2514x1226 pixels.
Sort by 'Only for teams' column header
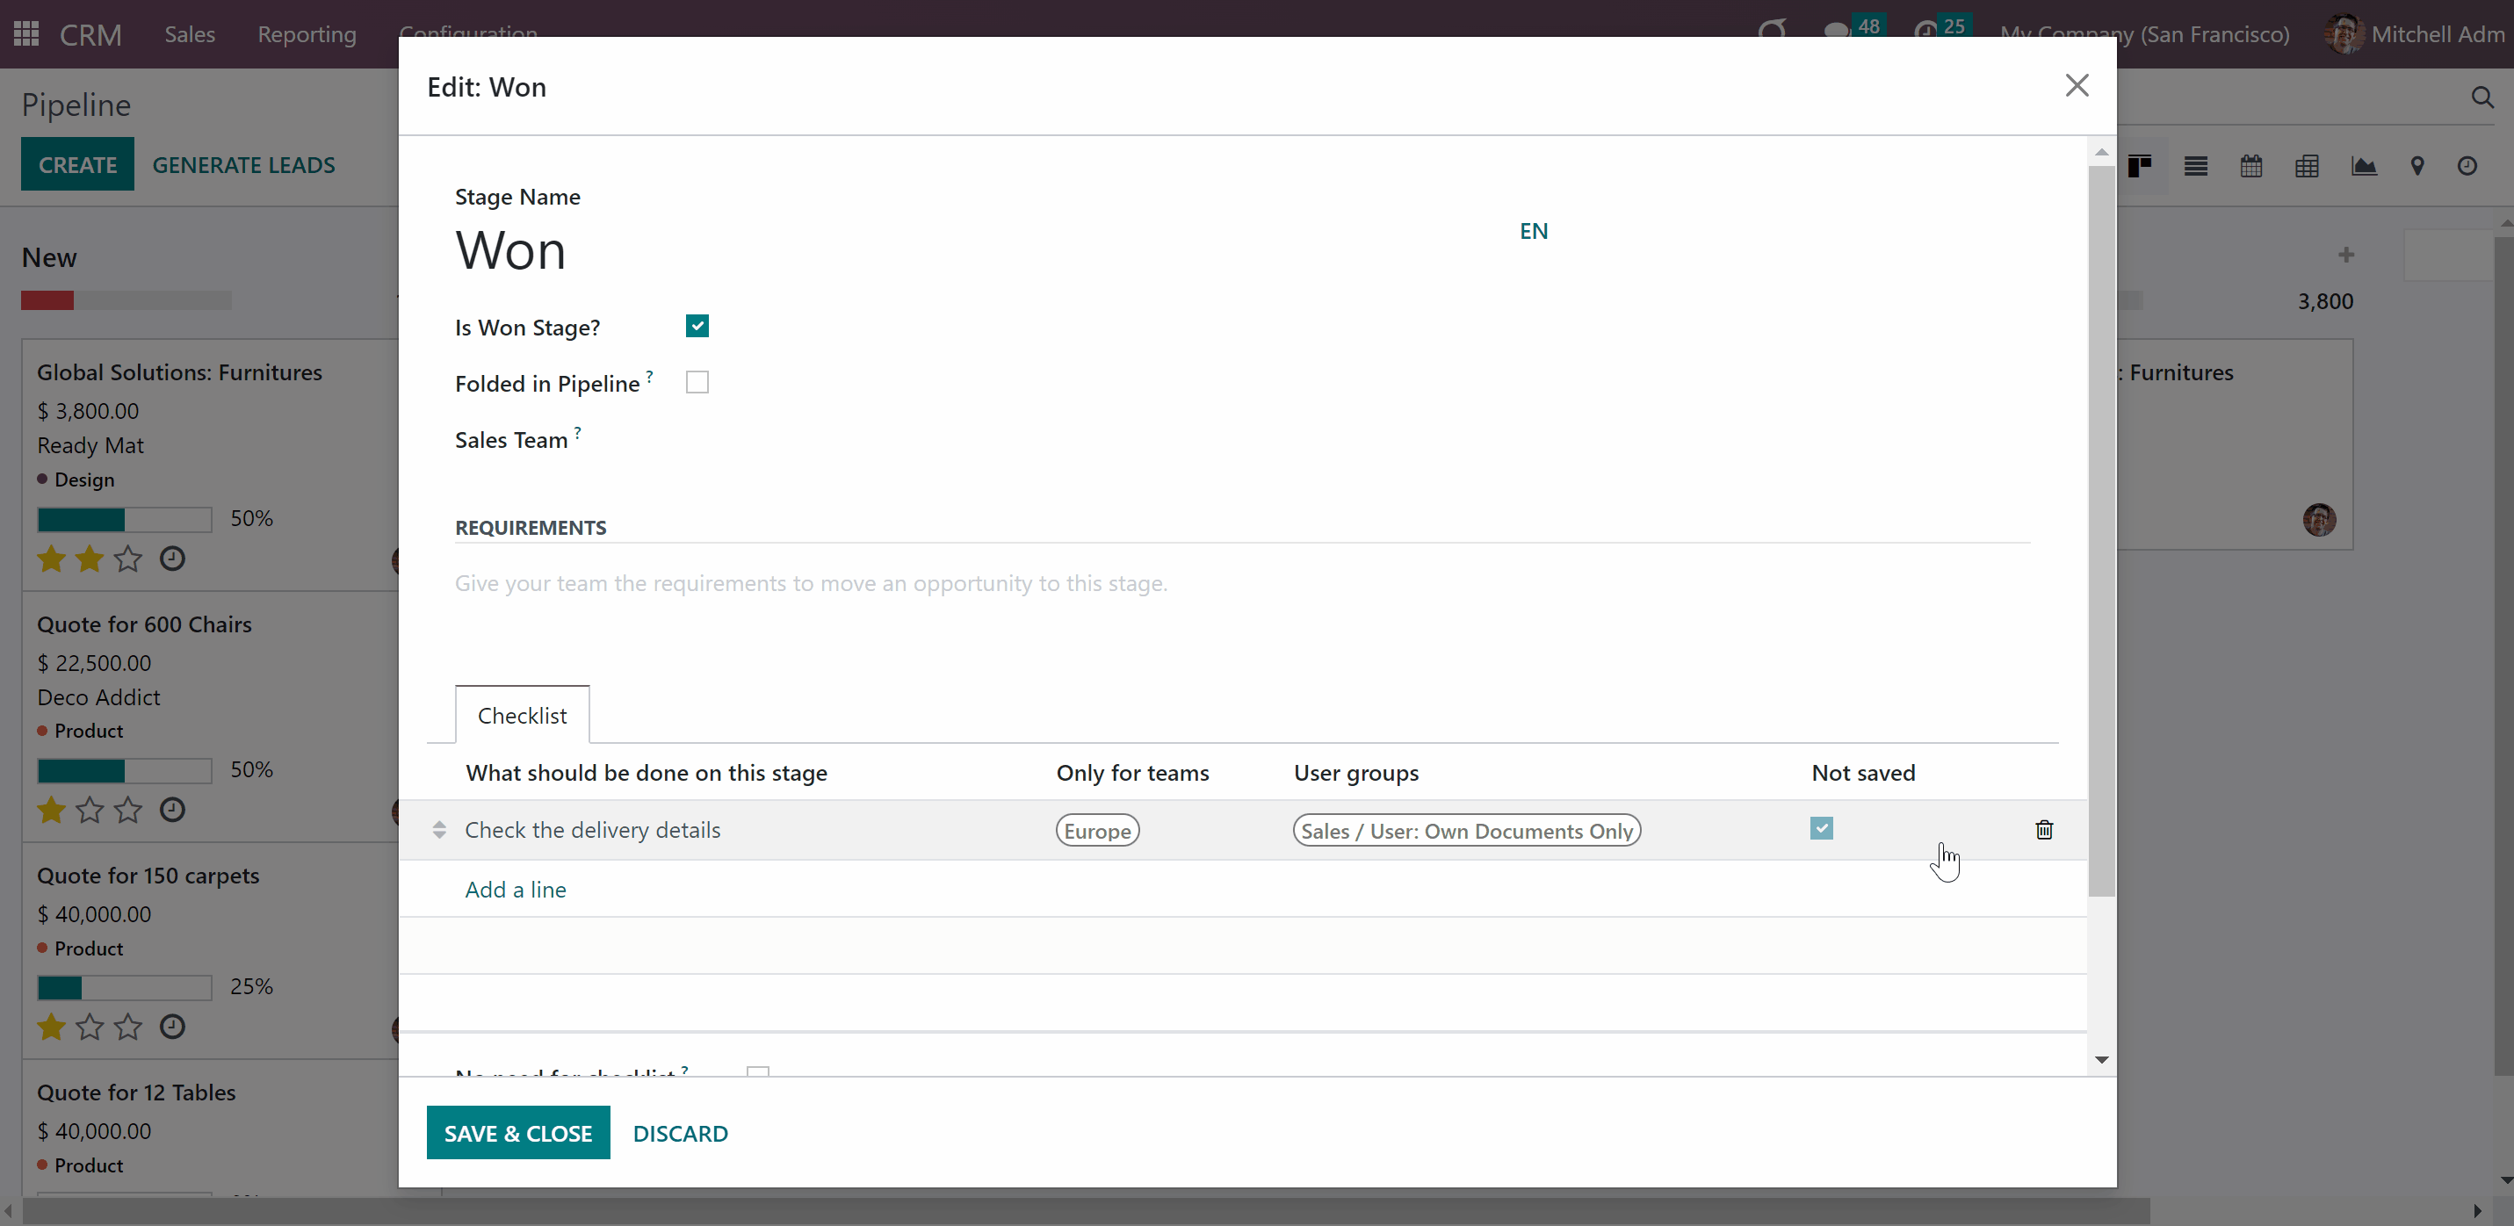[x=1132, y=773]
